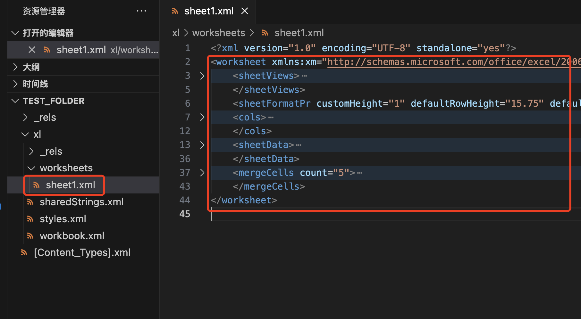Click line number 45 in the gutter
The width and height of the screenshot is (581, 319).
pyautogui.click(x=185, y=214)
